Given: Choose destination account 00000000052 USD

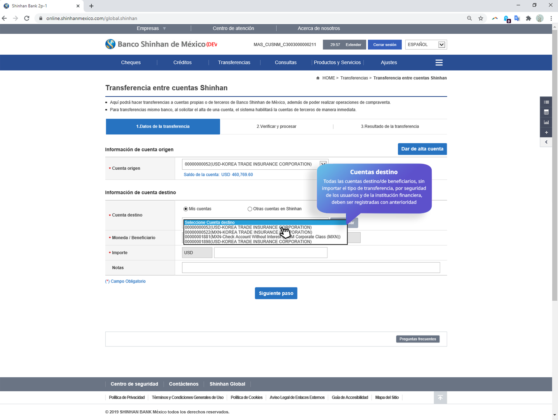Looking at the screenshot, I should click(x=265, y=227).
